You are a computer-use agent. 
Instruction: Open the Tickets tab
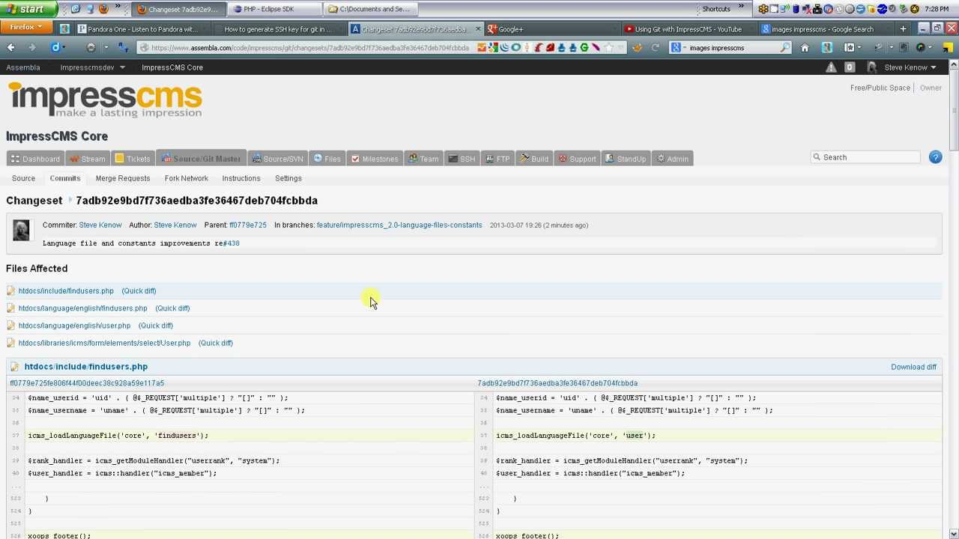pyautogui.click(x=133, y=159)
